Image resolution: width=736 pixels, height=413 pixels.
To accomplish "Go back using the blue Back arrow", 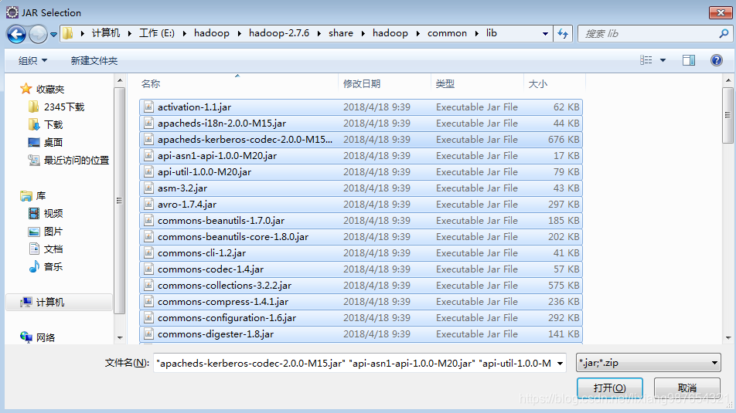I will (16, 34).
